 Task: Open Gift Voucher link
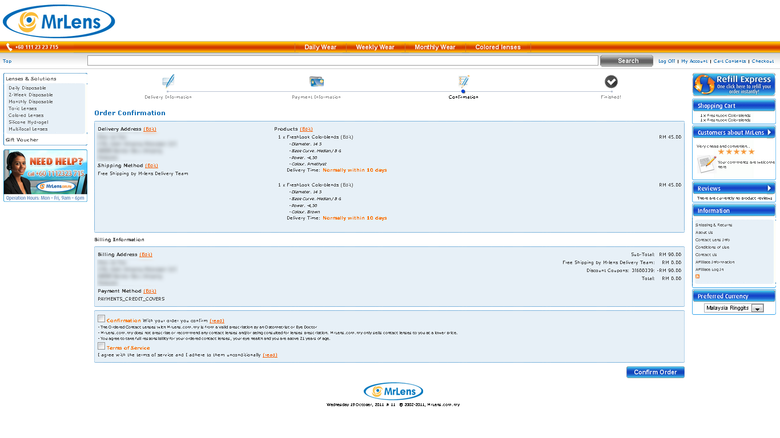coord(22,140)
